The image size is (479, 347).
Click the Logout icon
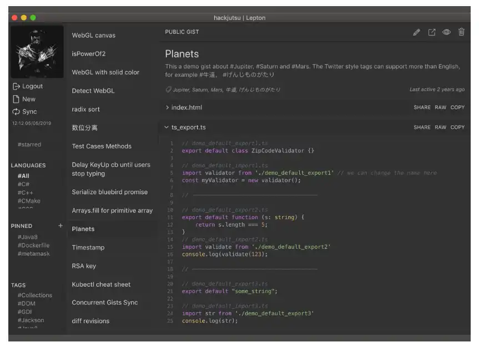click(16, 86)
